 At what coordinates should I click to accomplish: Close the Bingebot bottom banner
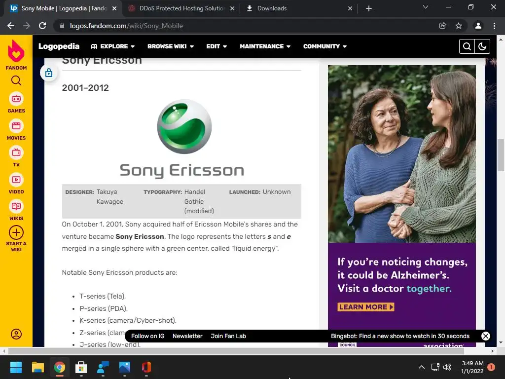point(486,336)
